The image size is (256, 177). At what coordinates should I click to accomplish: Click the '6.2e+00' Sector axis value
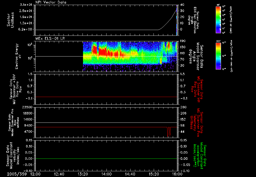(26, 29)
